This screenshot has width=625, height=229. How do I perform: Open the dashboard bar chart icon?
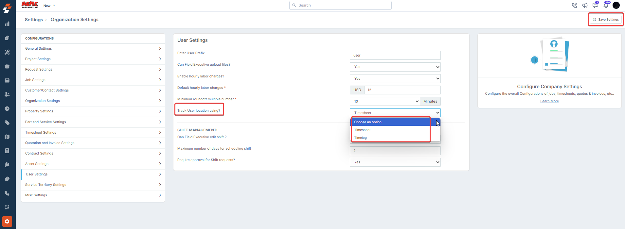7,24
